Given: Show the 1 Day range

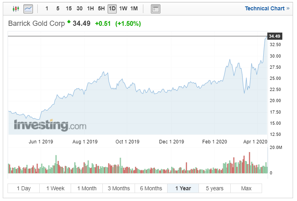Looking at the screenshot, I should [23, 188].
